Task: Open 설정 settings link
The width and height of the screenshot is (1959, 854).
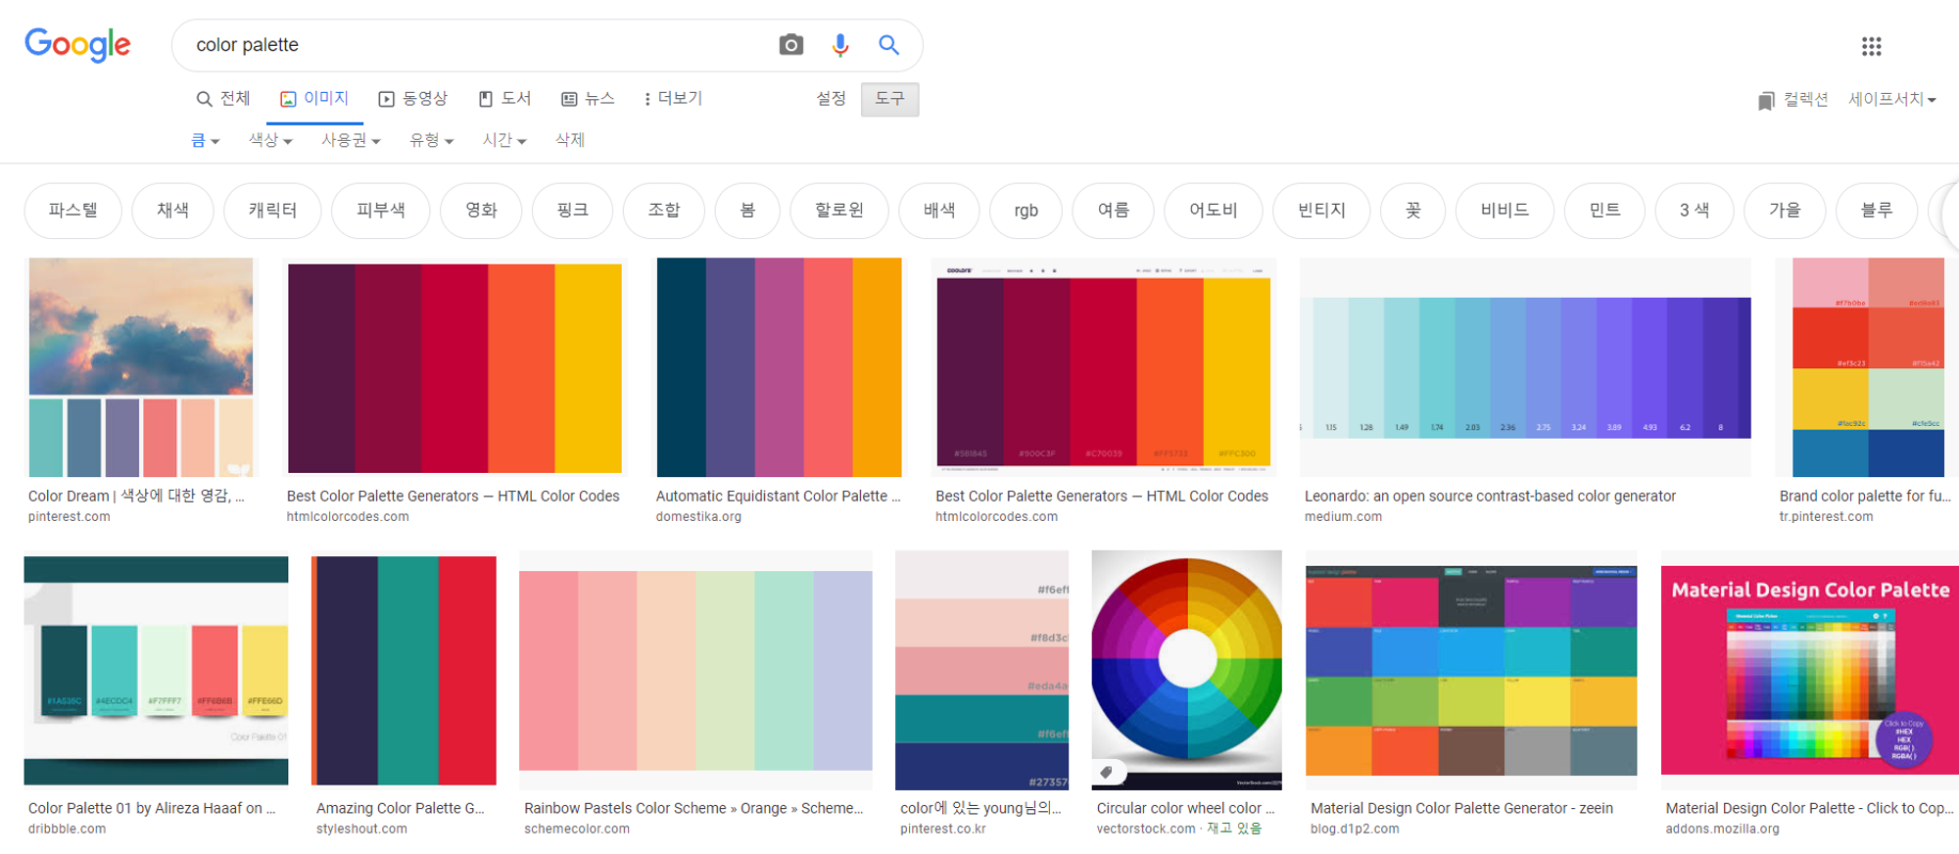Action: [831, 99]
